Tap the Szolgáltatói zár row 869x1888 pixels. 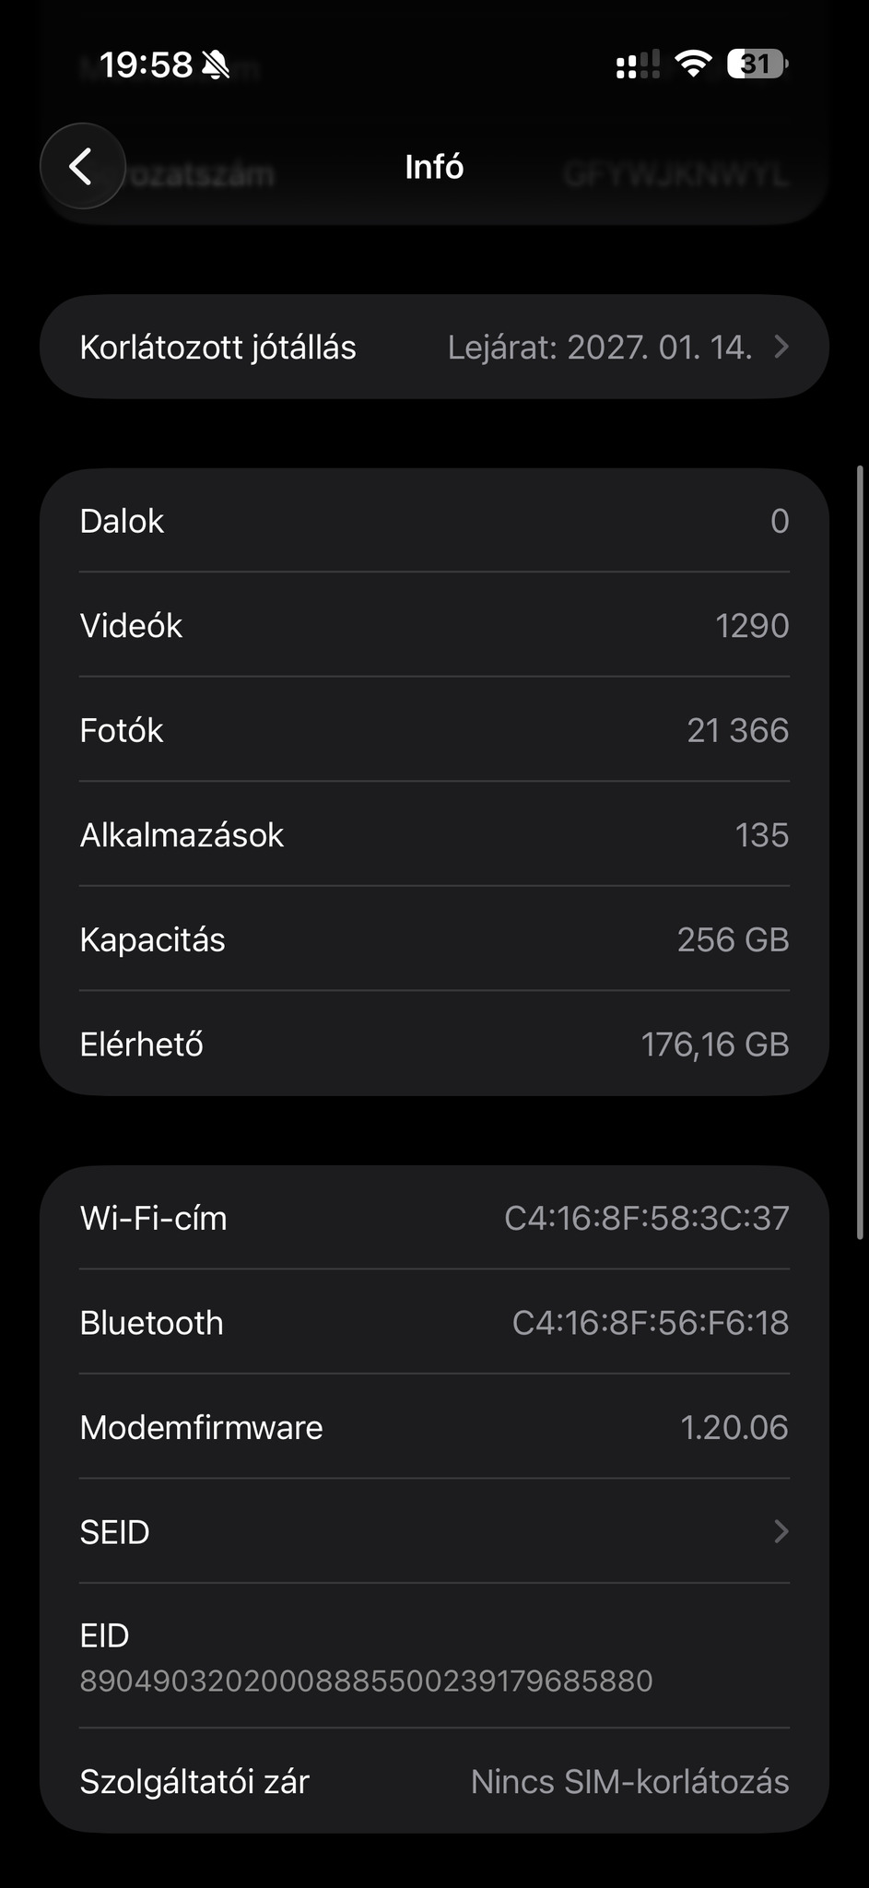[434, 1782]
